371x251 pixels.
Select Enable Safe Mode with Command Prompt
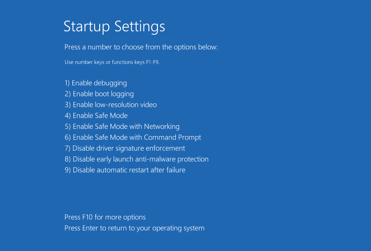[x=133, y=137]
